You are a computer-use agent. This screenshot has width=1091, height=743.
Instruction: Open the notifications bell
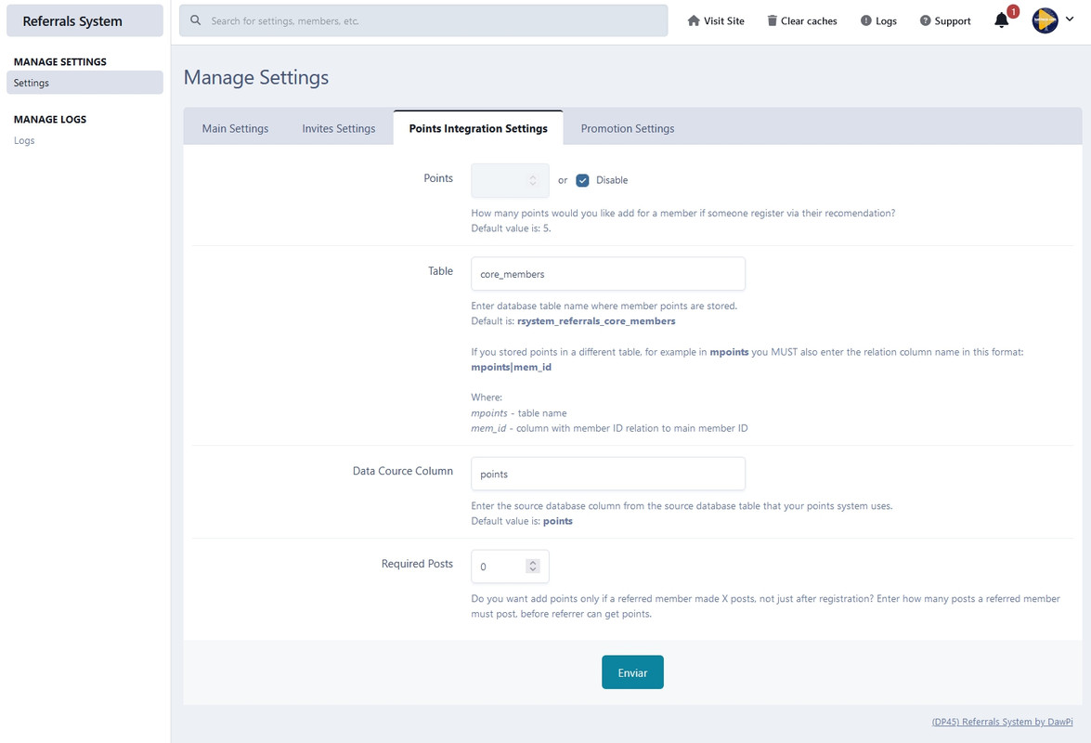(1001, 20)
